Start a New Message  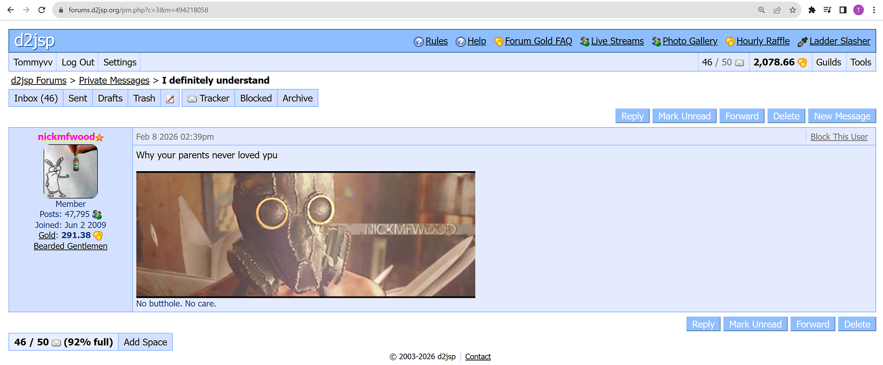click(842, 116)
